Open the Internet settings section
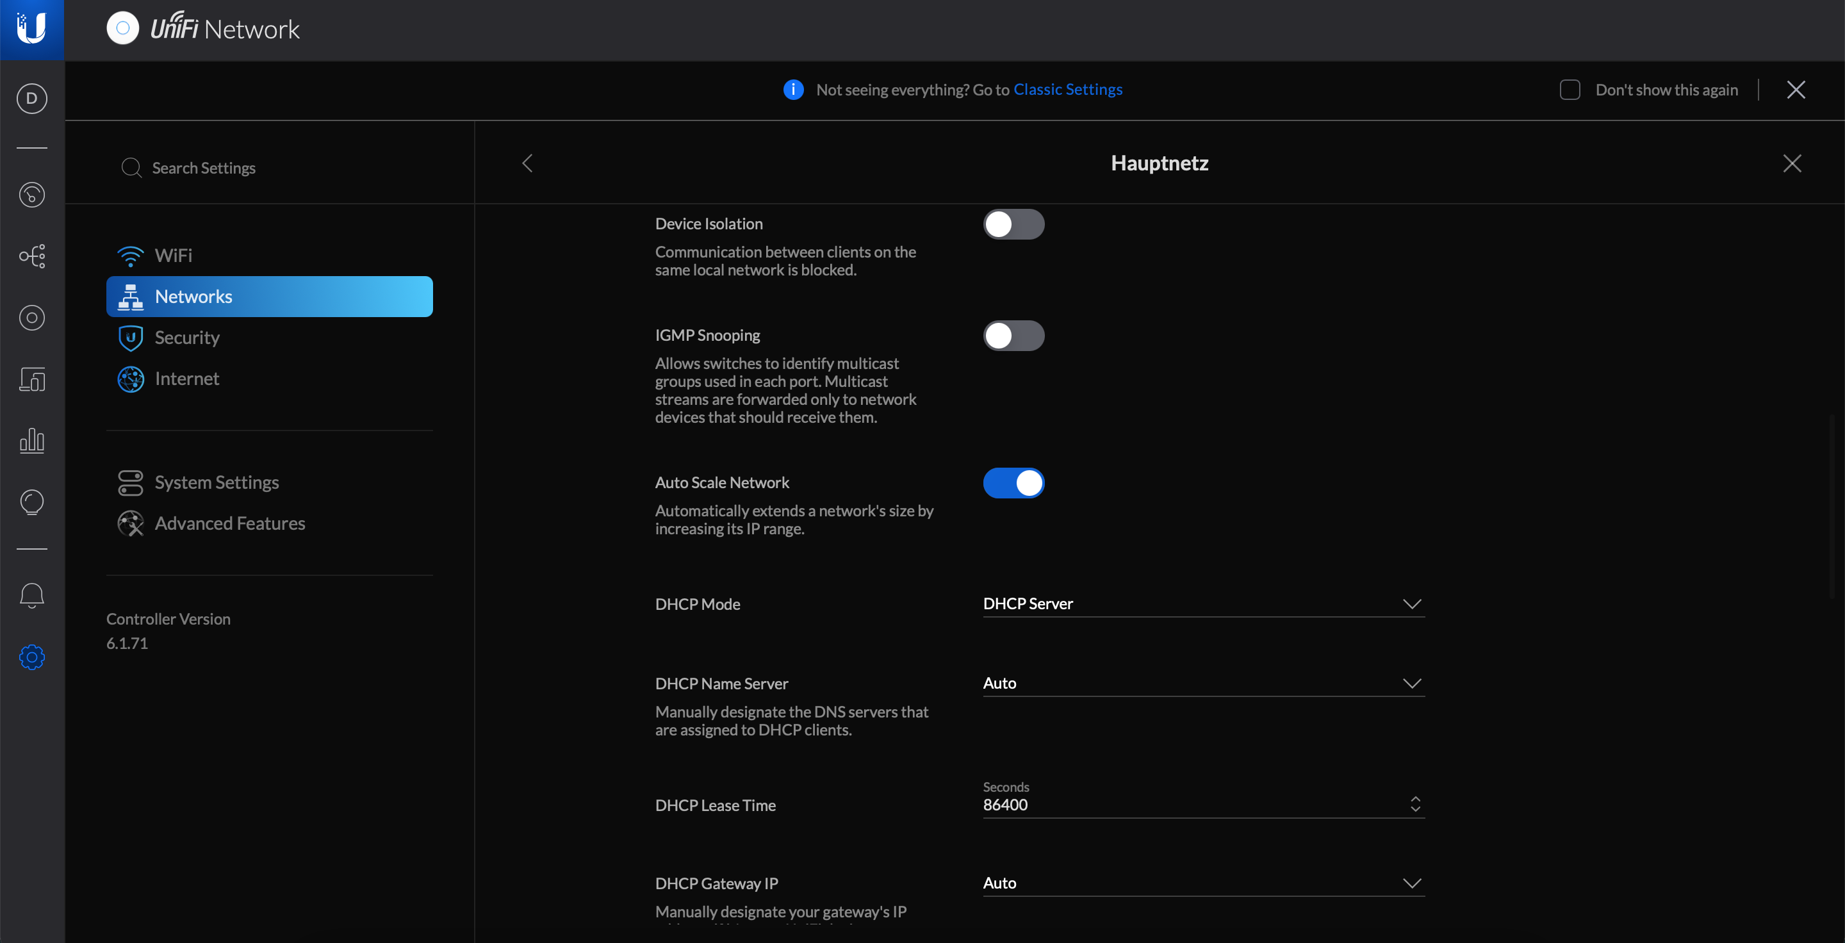The height and width of the screenshot is (943, 1845). click(x=269, y=379)
